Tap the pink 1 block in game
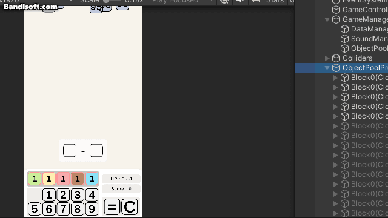 click(63, 179)
